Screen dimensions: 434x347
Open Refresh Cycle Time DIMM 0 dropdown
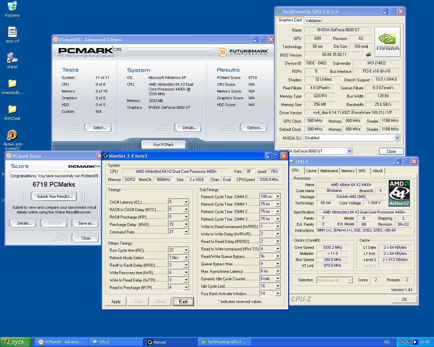click(x=278, y=197)
